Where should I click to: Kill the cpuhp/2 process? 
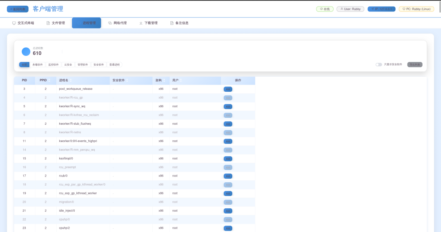[228, 229]
